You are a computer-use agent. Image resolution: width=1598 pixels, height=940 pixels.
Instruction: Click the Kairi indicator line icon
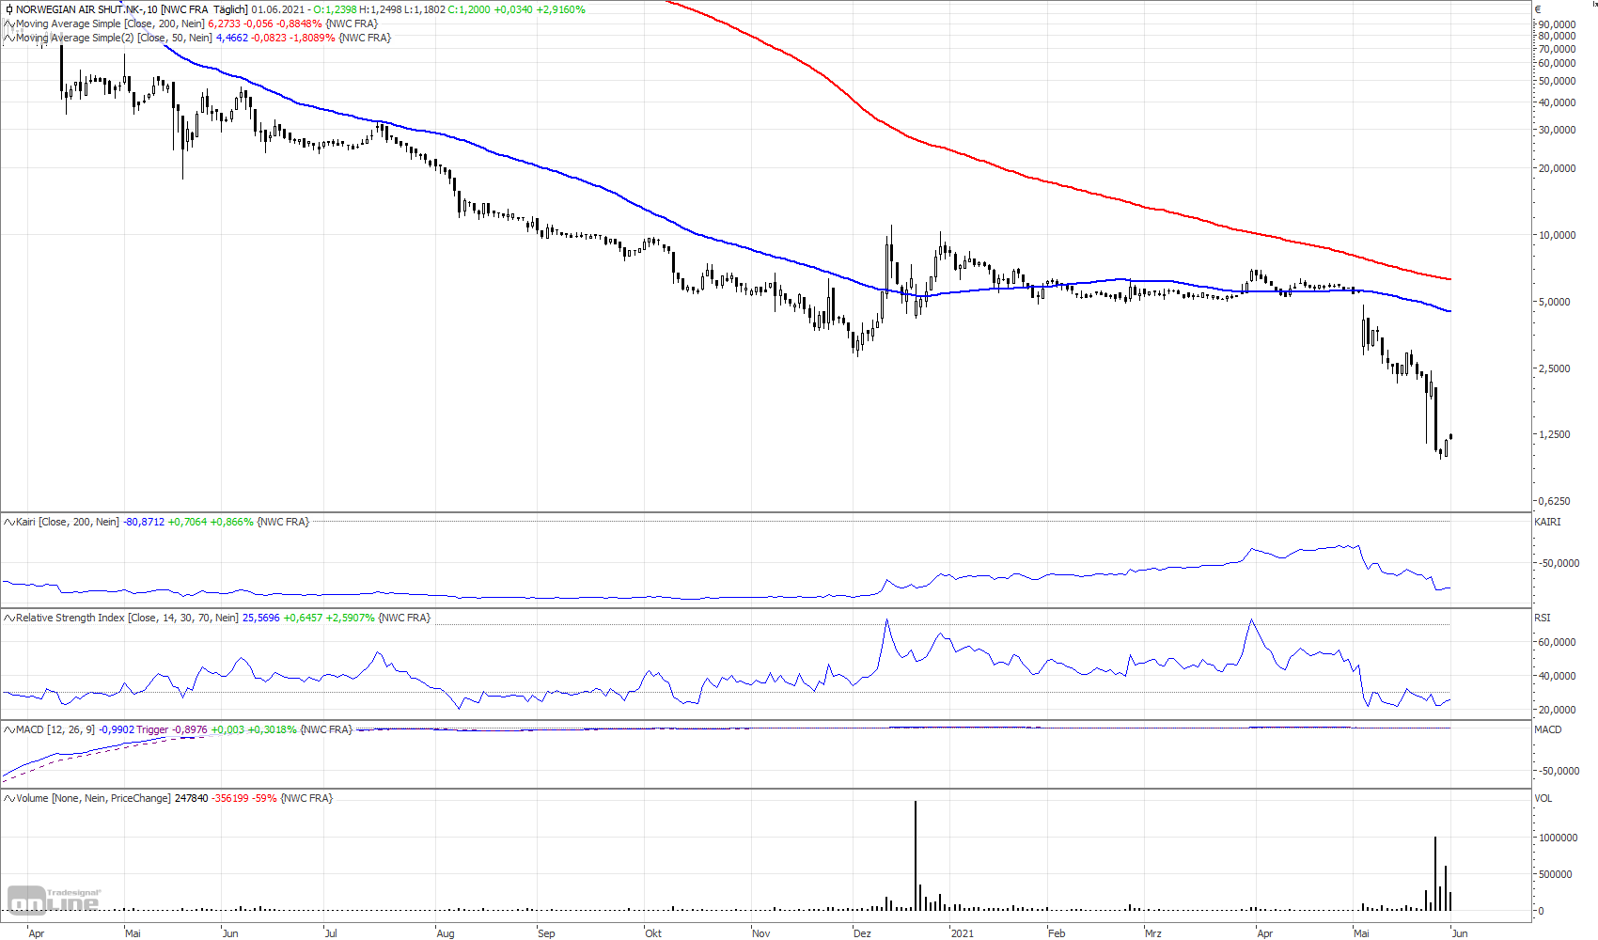click(x=9, y=522)
